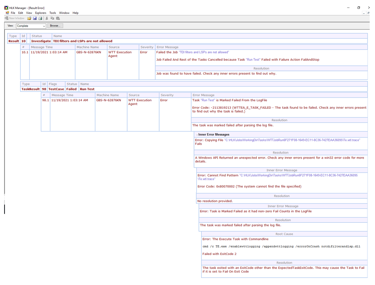The width and height of the screenshot is (375, 285).
Task: Select the Copy toolbar icon
Action: tap(52, 18)
